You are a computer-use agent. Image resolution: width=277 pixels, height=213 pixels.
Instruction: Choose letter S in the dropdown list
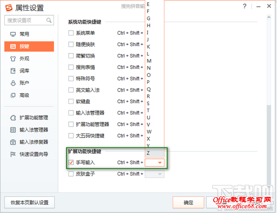pyautogui.click(x=155, y=103)
